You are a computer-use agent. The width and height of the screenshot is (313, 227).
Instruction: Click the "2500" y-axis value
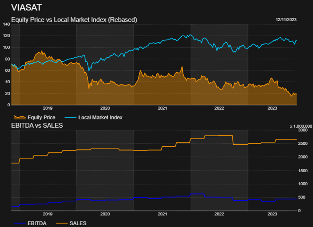(303, 144)
